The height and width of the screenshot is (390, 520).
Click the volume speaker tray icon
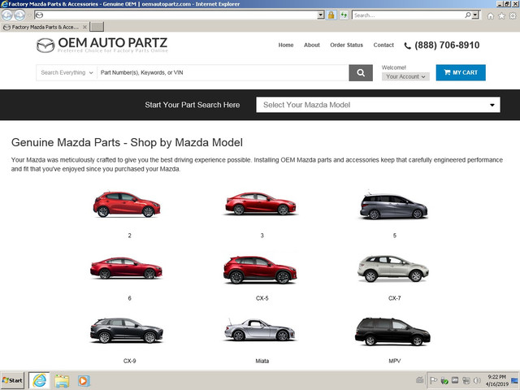[x=477, y=380]
